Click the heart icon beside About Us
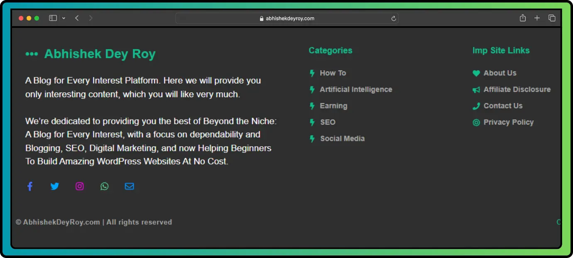573x258 pixels. click(476, 73)
